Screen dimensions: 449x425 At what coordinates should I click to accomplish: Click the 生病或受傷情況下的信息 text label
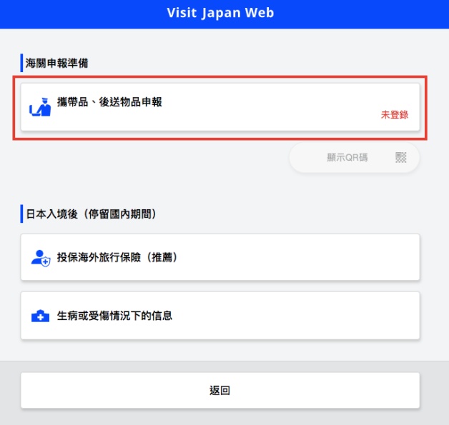pos(114,316)
